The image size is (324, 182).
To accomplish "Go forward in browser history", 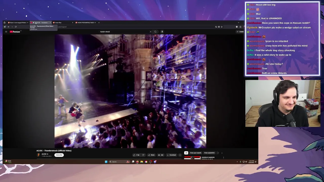I will [12, 27].
